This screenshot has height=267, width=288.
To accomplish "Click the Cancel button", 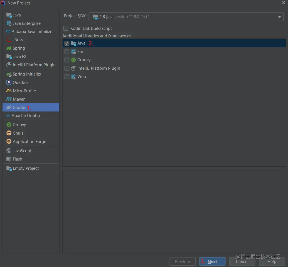I will click(242, 261).
